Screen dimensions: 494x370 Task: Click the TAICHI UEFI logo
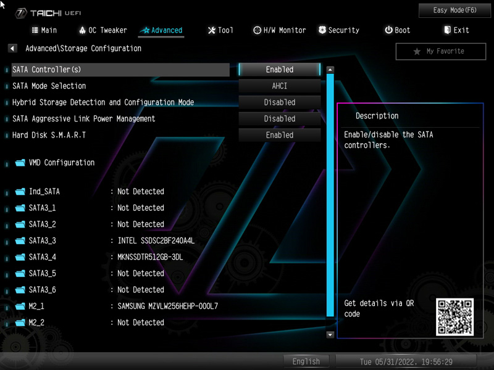tap(49, 13)
